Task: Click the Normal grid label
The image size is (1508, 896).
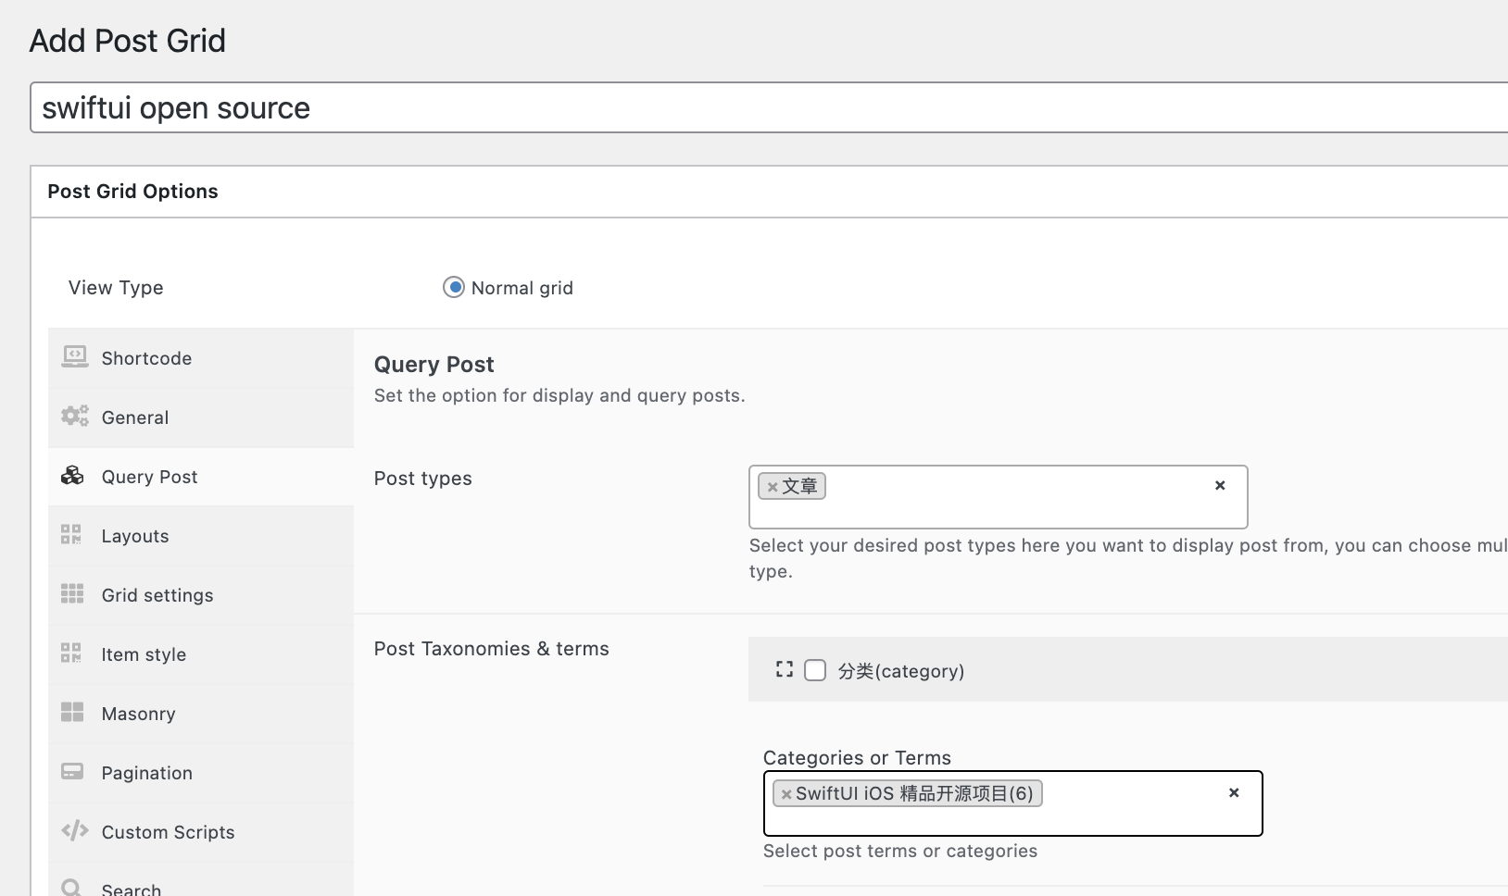Action: click(522, 288)
